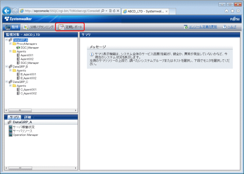244x174 pixels.
Task: Click the proxy manager icon beside SQC_Manager
Action: (x=18, y=48)
